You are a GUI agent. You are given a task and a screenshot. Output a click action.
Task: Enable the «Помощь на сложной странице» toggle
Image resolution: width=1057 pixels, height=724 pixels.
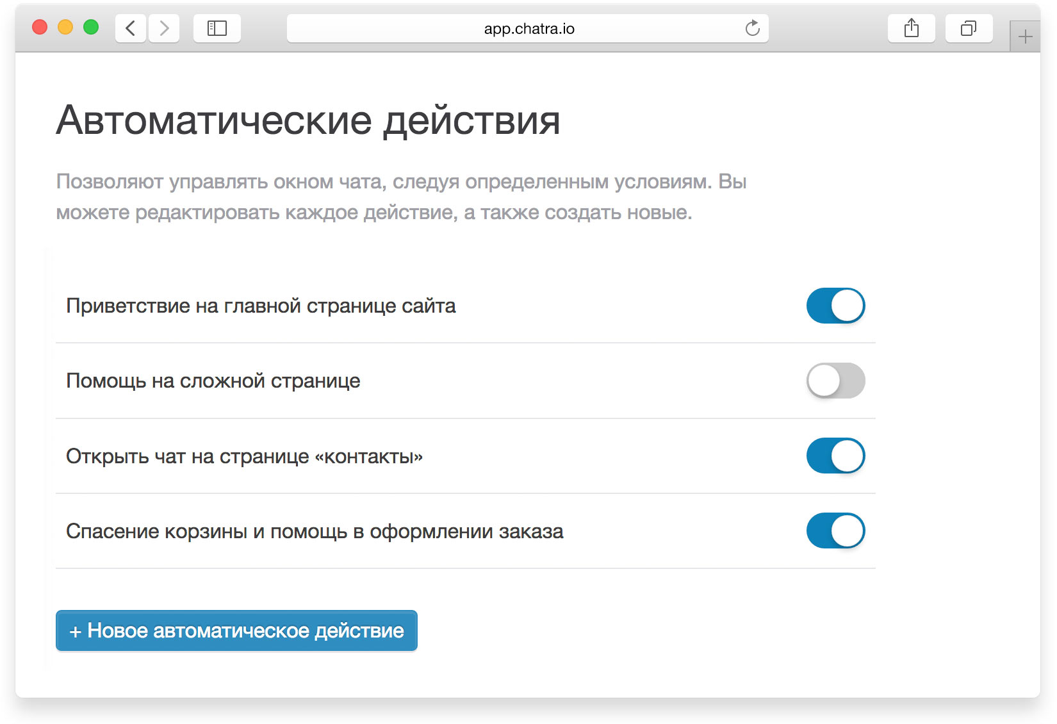coord(835,381)
